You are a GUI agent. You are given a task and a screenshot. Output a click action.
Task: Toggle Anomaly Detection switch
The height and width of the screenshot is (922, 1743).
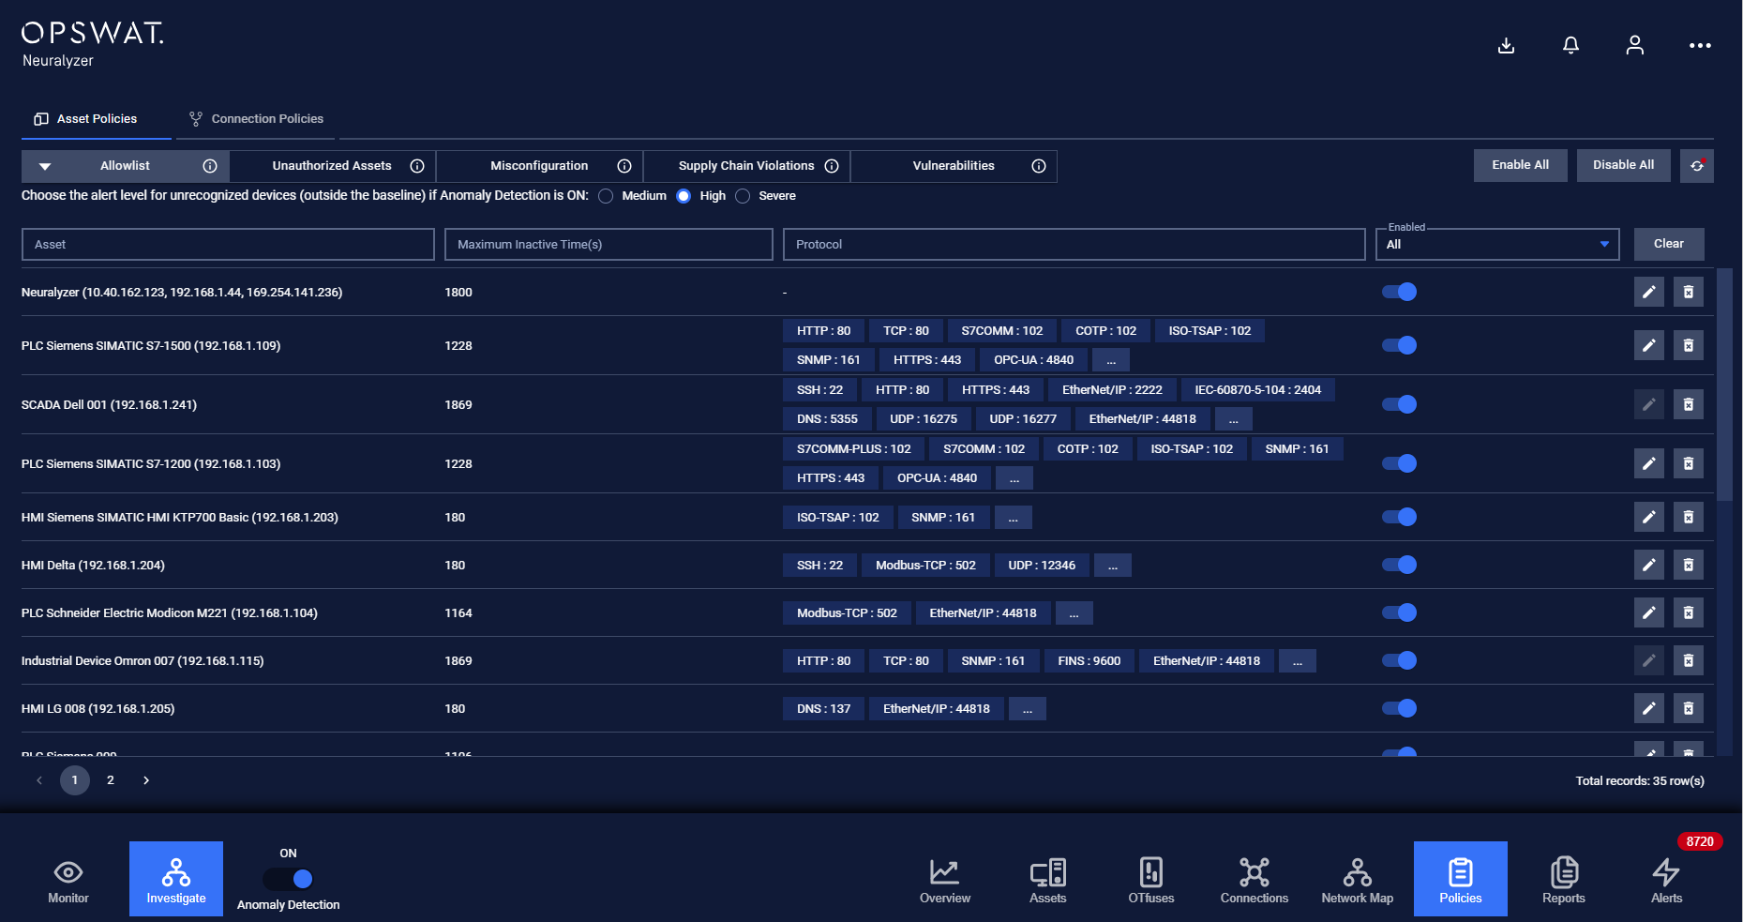coord(288,879)
